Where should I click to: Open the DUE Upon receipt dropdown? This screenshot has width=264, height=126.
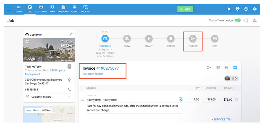[x=95, y=74]
